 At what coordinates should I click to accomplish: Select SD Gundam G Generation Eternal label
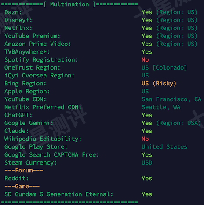coord(59,194)
